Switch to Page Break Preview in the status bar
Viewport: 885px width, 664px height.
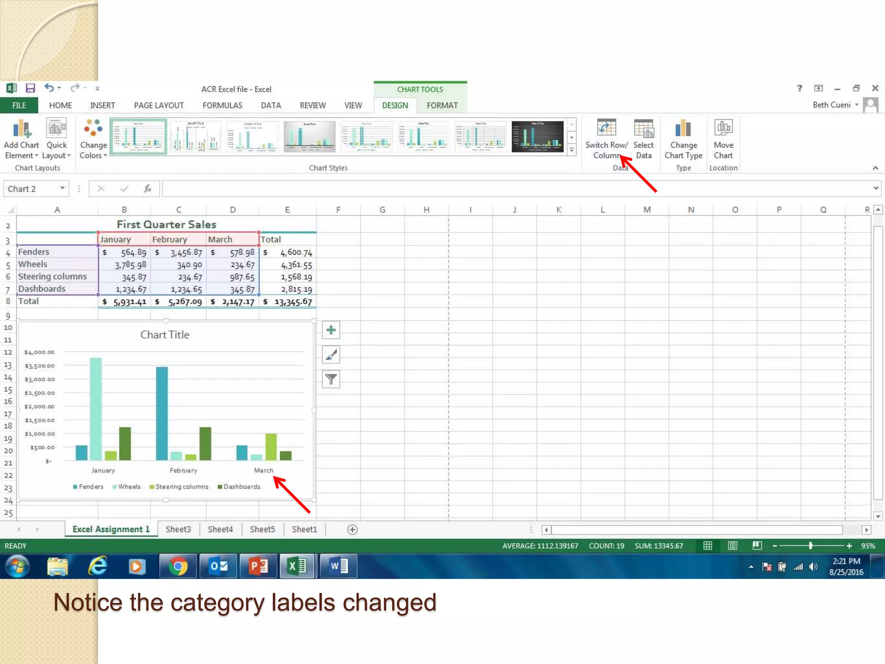pyautogui.click(x=757, y=546)
